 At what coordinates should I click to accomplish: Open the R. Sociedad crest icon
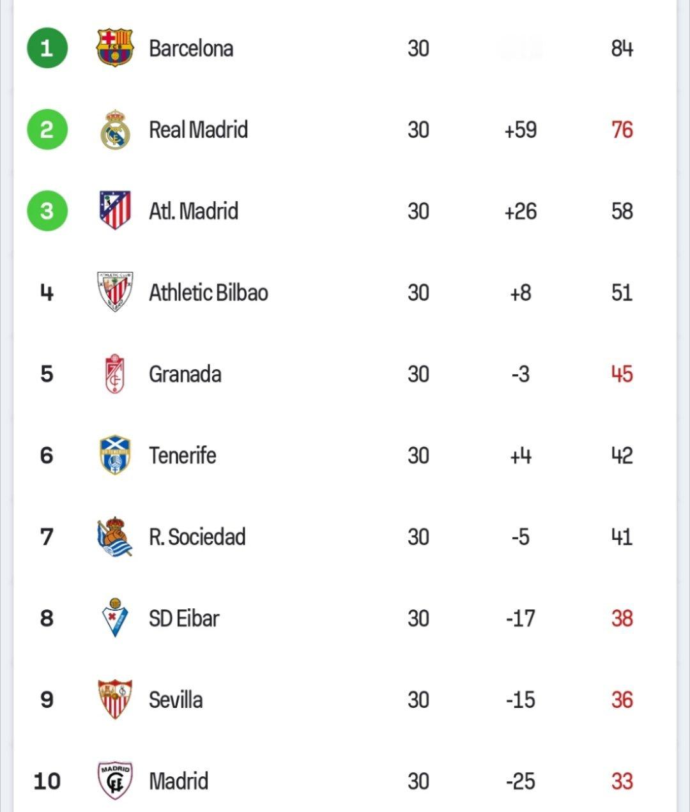point(115,537)
